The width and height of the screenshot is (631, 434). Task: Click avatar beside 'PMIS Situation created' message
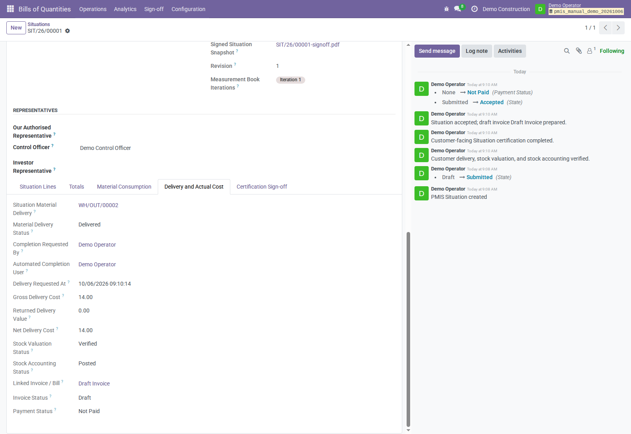coord(422,193)
